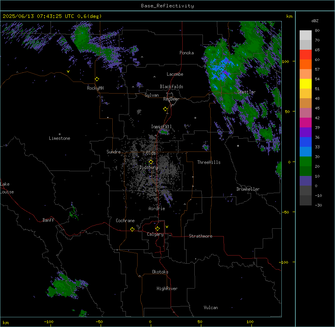Click the Okotoks label

click(160, 272)
